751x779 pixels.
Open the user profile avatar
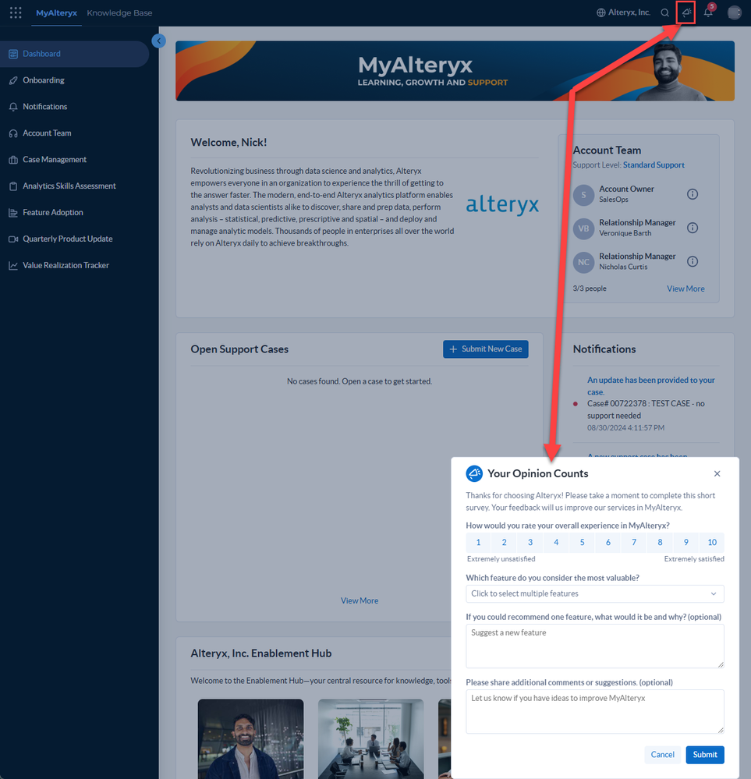tap(734, 12)
